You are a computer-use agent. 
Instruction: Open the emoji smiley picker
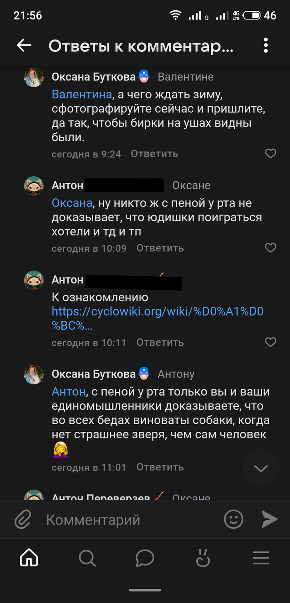pyautogui.click(x=233, y=519)
